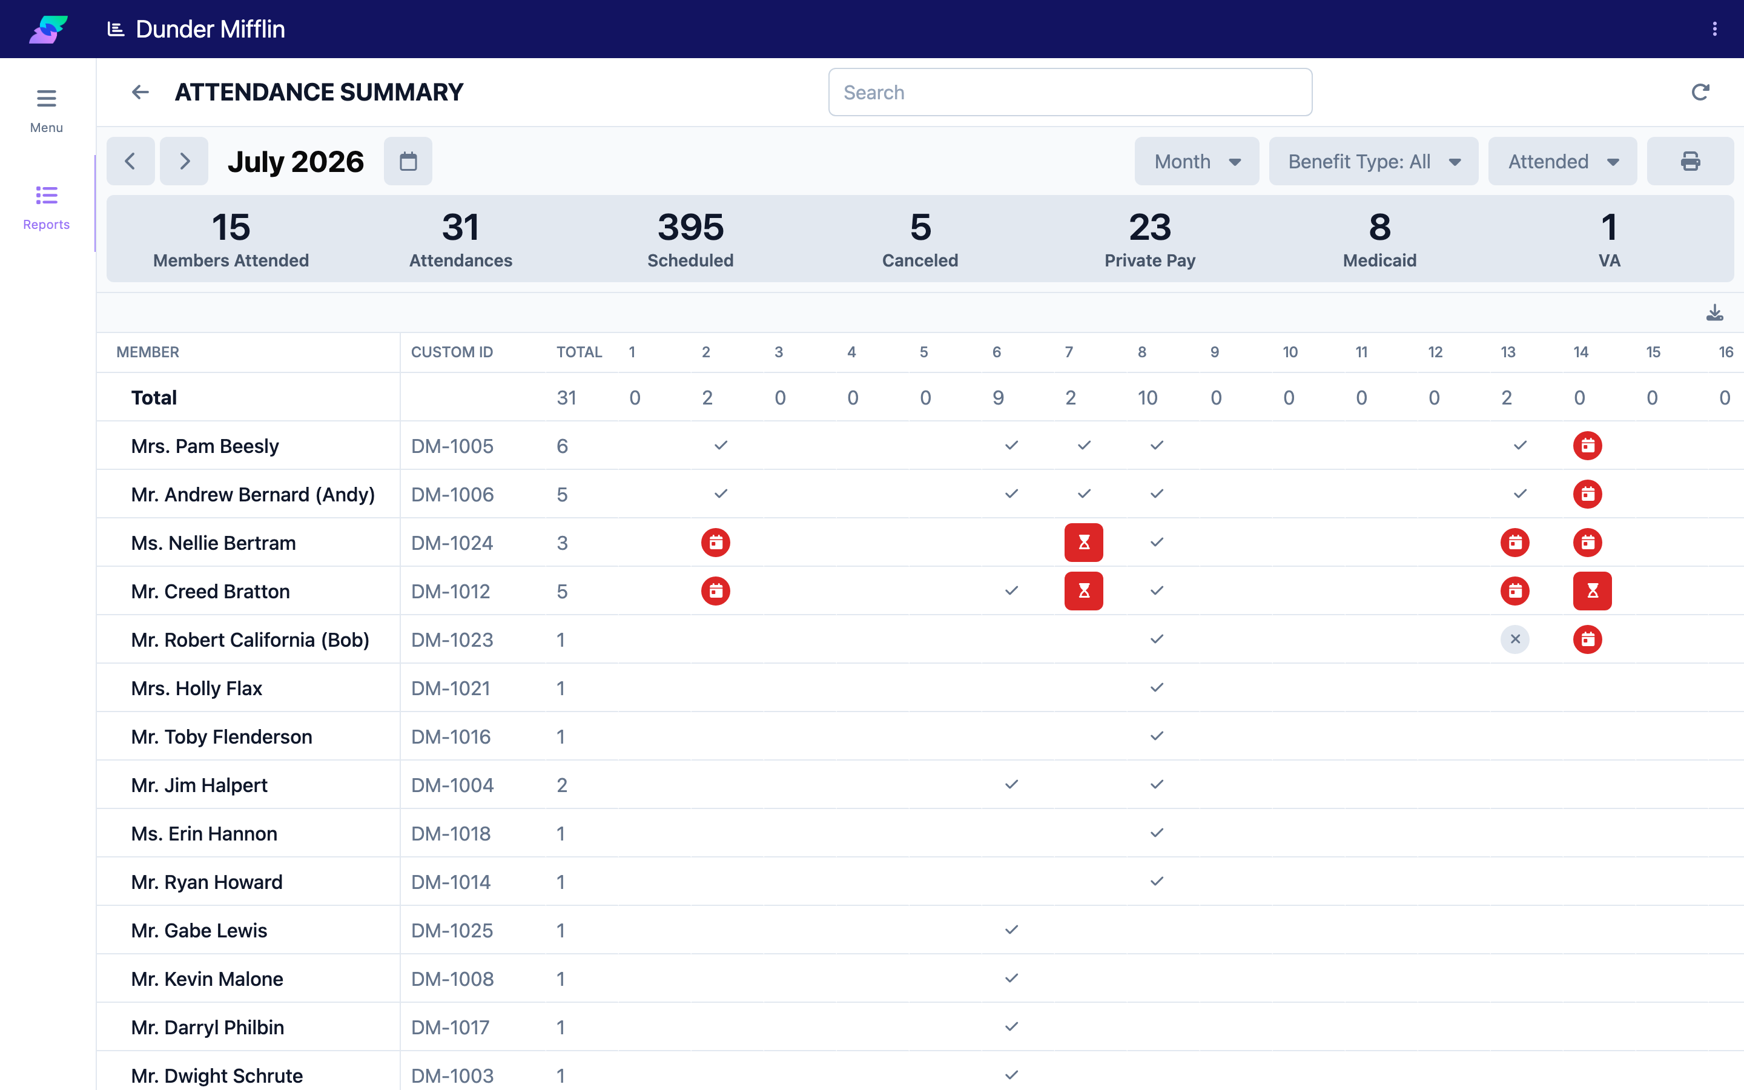Viewport: 1744px width, 1090px height.
Task: Open the Attended status dropdown
Action: [x=1562, y=160]
